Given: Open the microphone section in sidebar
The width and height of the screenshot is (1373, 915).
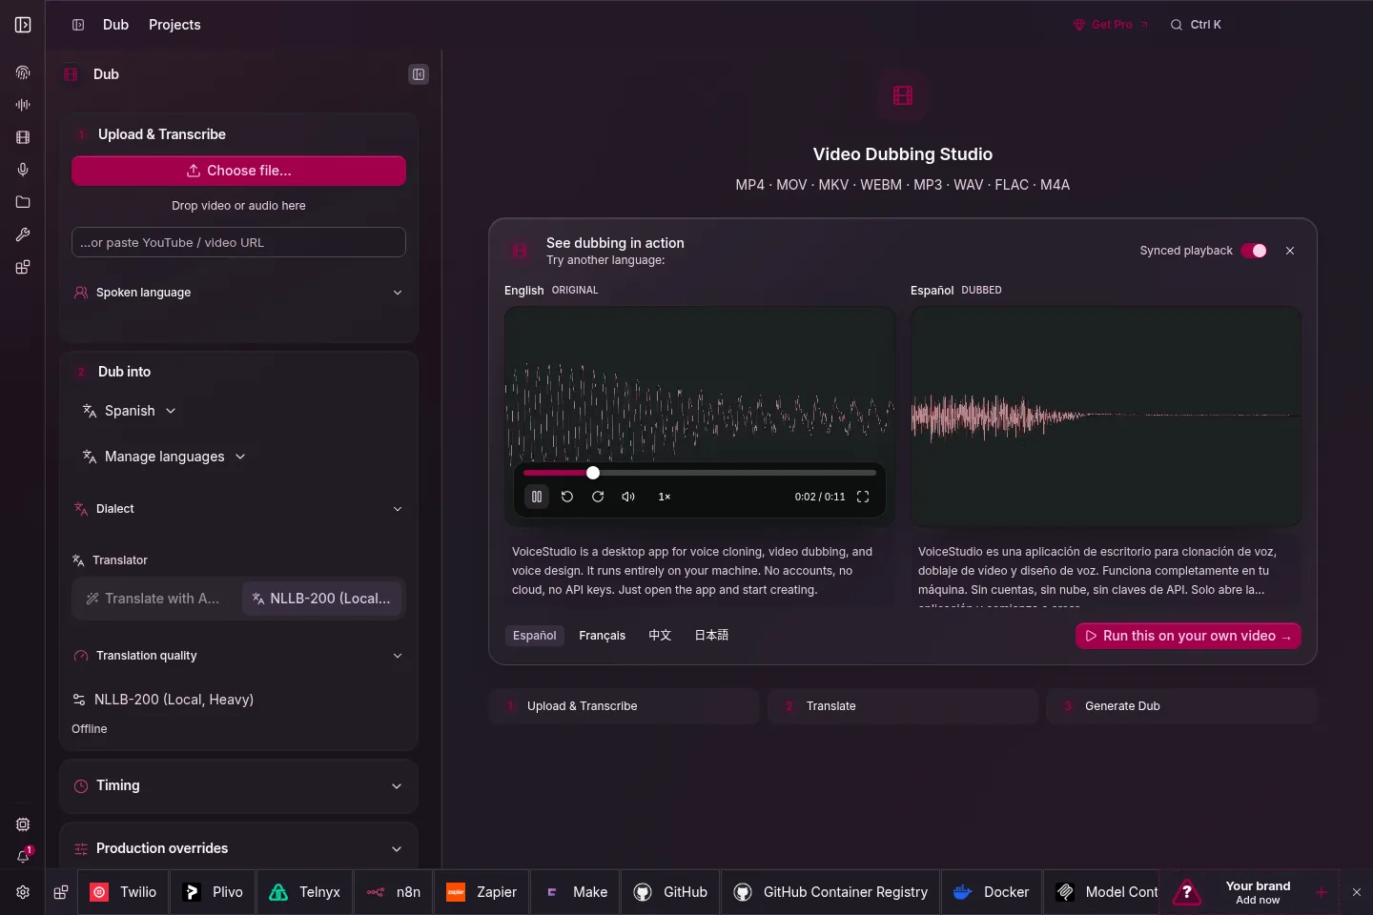Looking at the screenshot, I should point(23,170).
